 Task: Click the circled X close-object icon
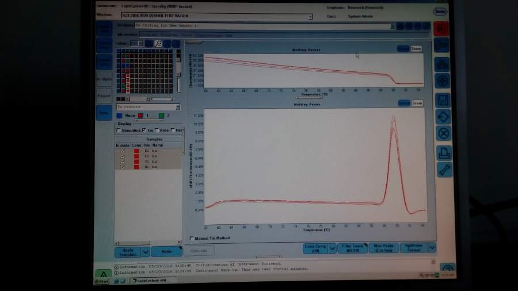tap(443, 133)
